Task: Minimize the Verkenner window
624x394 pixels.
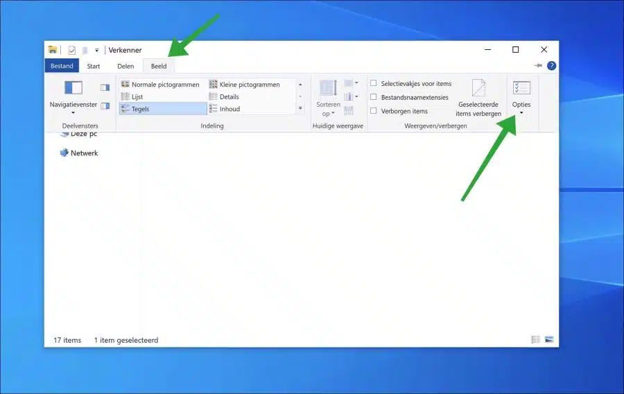Action: (x=488, y=50)
